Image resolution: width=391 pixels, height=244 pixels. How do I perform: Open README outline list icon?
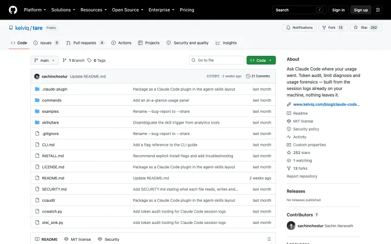[x=269, y=239]
